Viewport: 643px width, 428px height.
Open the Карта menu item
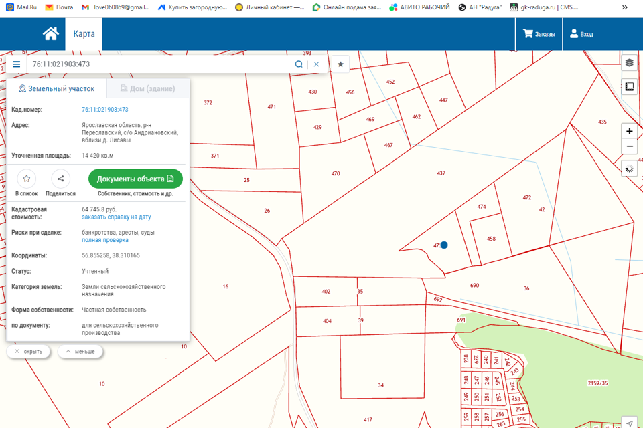tap(84, 34)
